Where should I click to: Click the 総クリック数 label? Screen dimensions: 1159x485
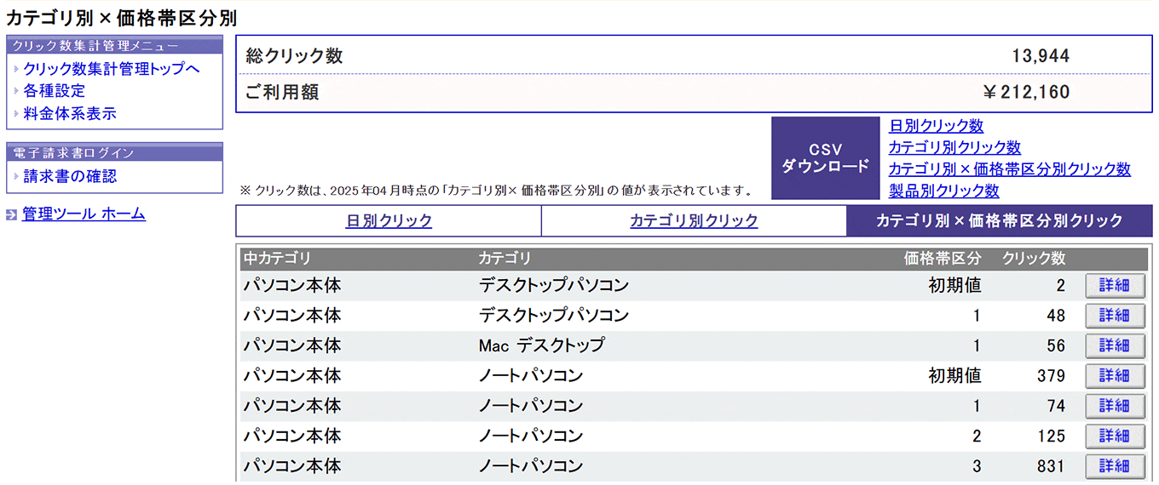click(x=294, y=56)
